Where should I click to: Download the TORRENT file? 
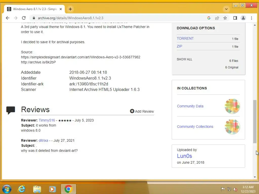185,38
